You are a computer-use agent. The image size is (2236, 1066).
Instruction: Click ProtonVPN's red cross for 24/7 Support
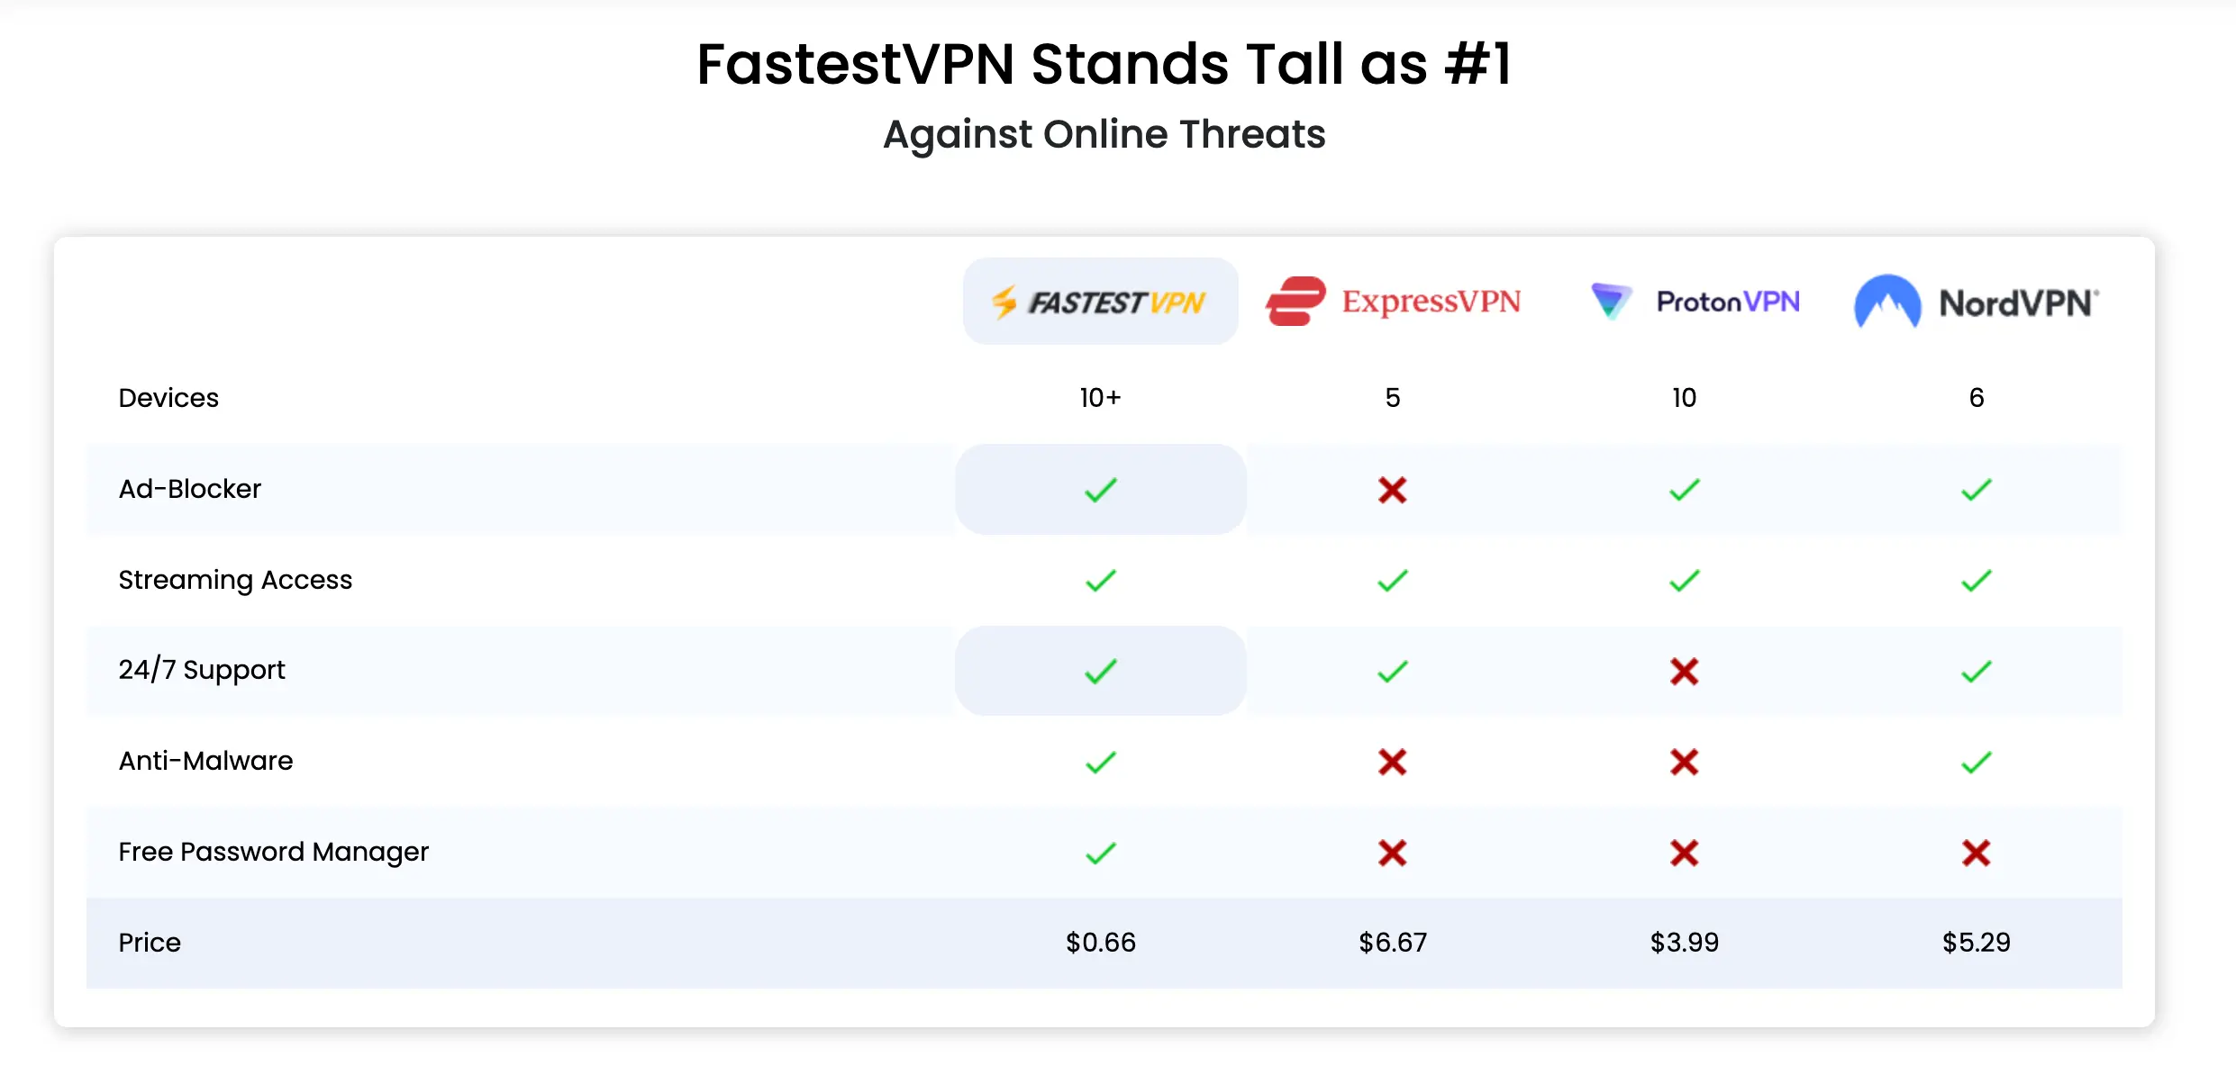click(x=1684, y=671)
